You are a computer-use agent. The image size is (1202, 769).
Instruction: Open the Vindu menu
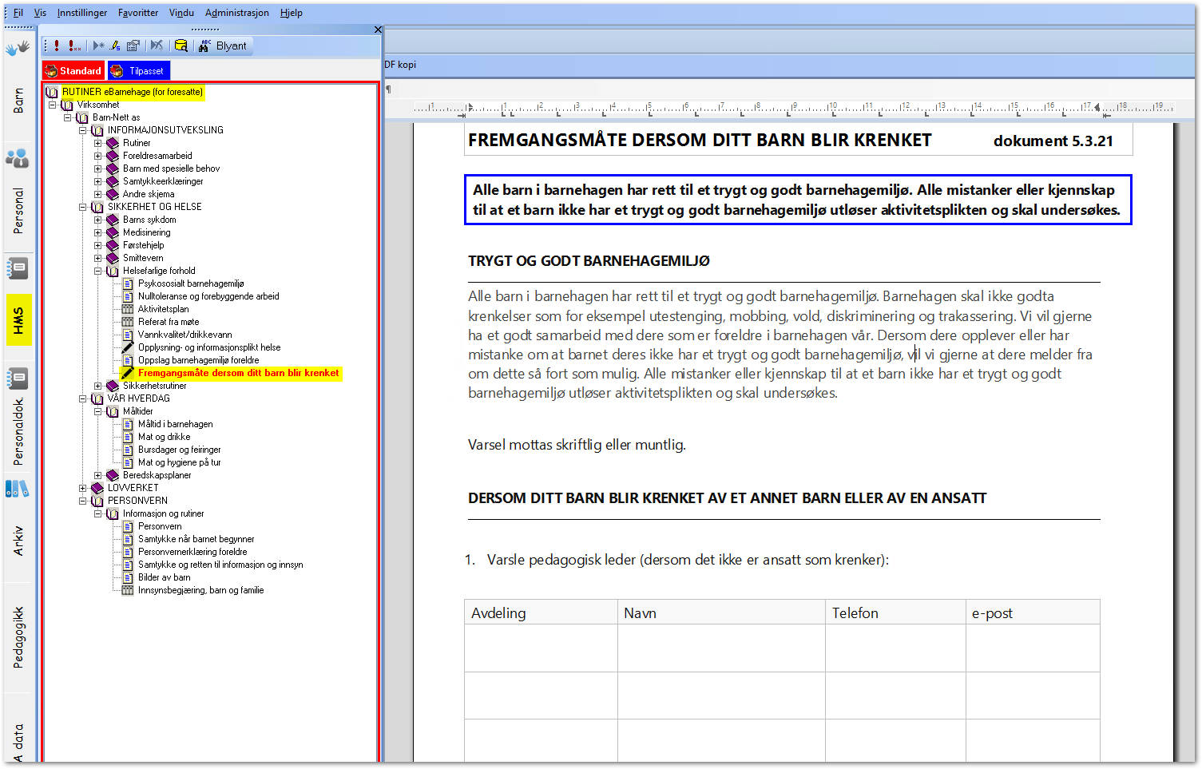(x=181, y=13)
